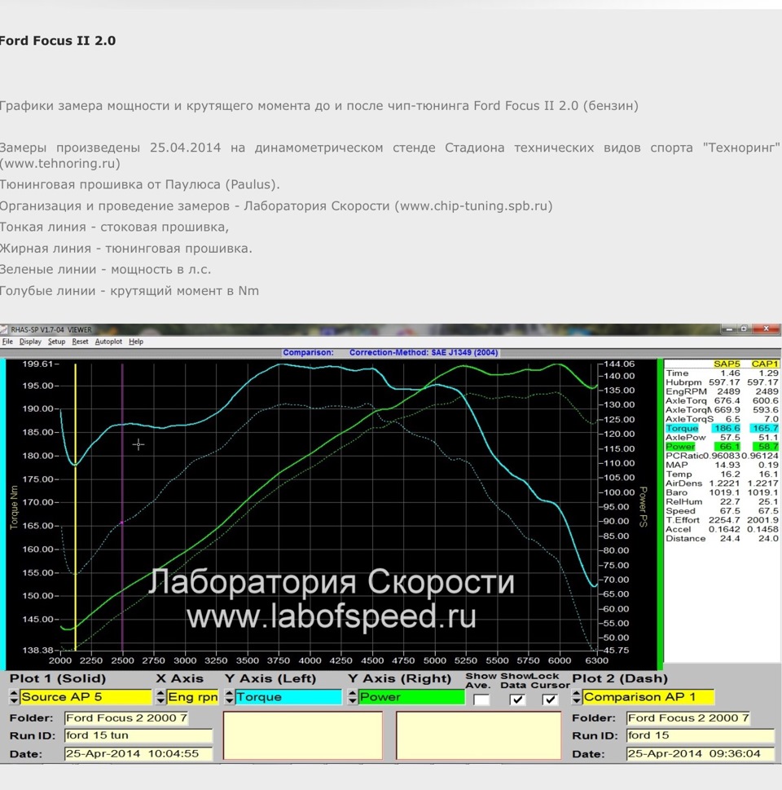
Task: Click the Power value 66.1
Action: pos(727,447)
